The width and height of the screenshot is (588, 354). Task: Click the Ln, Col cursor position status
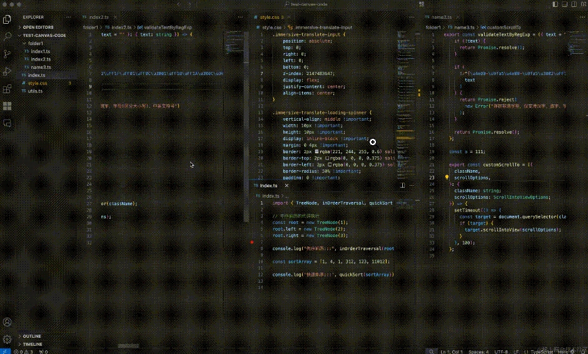point(452,351)
